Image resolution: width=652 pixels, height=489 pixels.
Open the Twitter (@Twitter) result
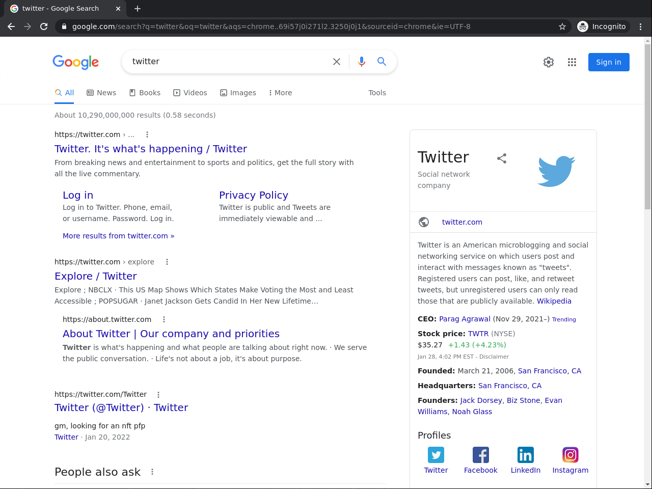click(x=121, y=407)
